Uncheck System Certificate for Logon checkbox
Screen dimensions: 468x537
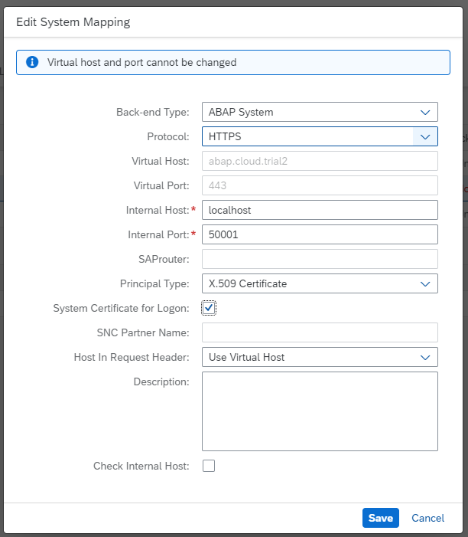click(x=209, y=308)
